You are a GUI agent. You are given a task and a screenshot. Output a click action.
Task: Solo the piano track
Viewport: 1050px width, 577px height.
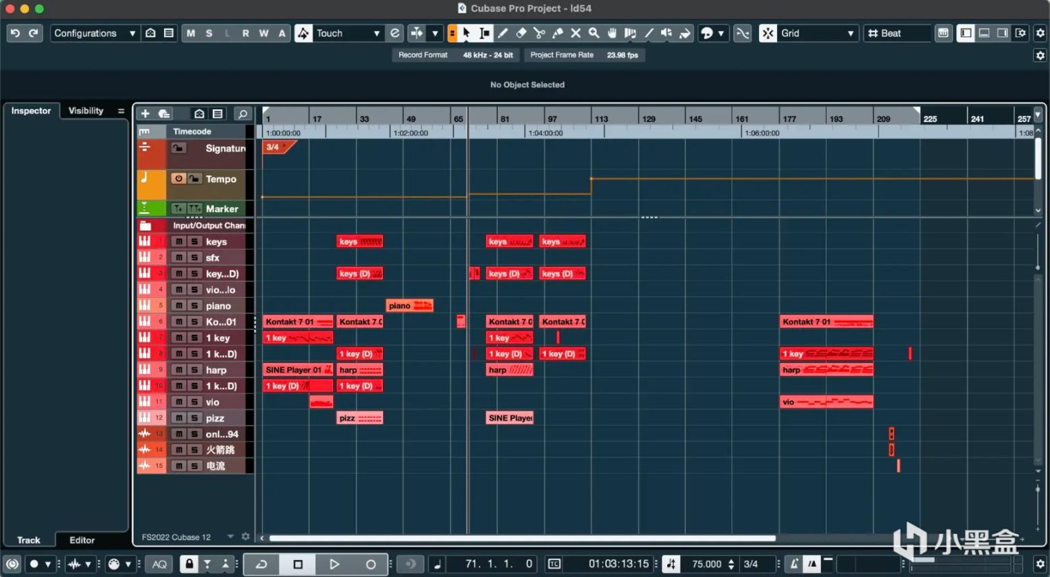coord(194,306)
